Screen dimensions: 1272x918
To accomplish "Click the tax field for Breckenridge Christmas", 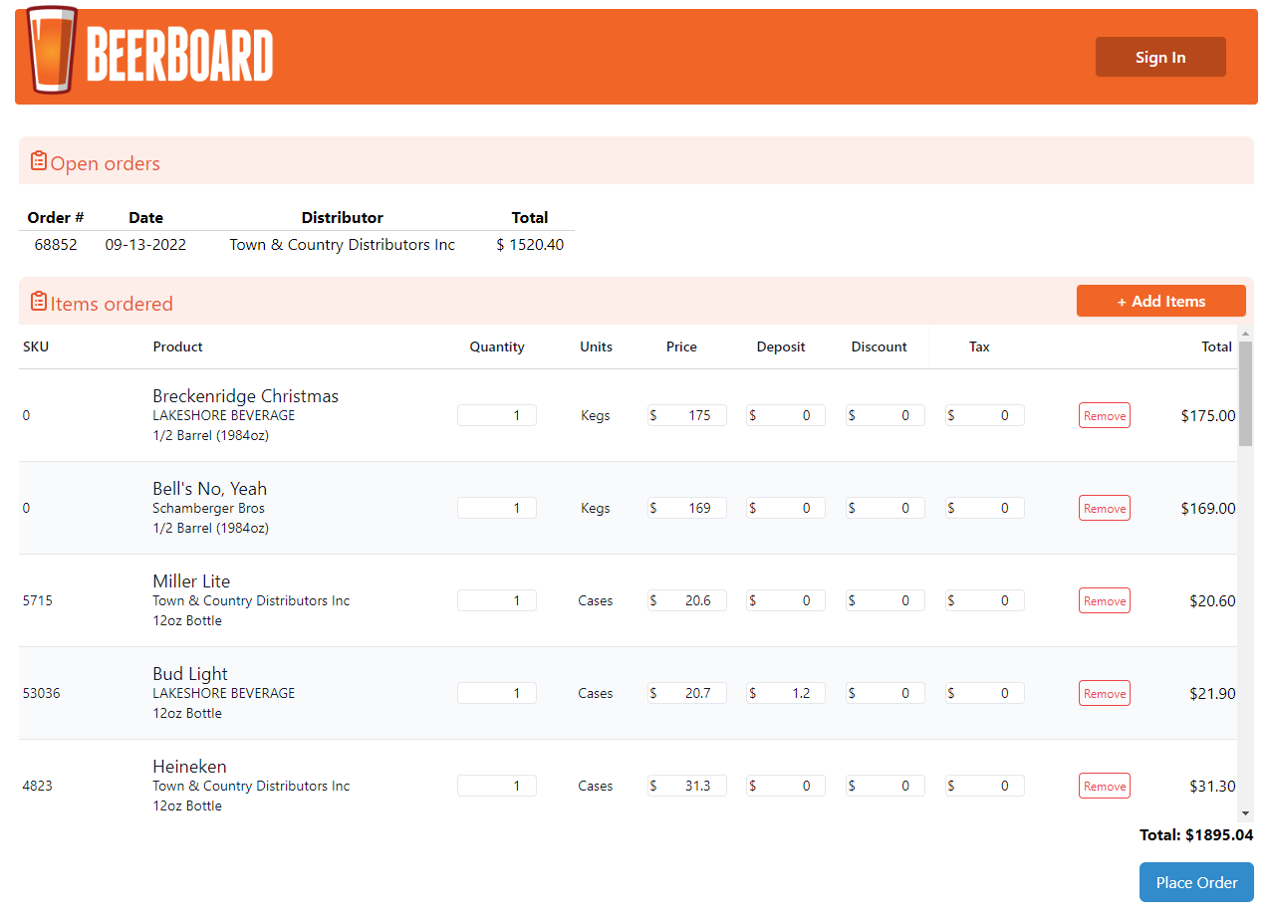I will (984, 415).
